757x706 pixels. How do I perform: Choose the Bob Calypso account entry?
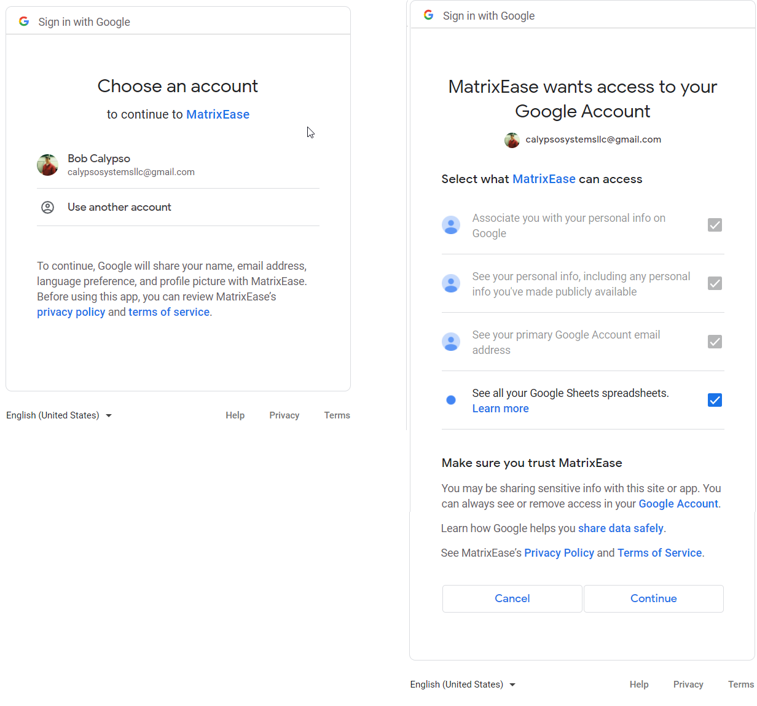tap(131, 165)
